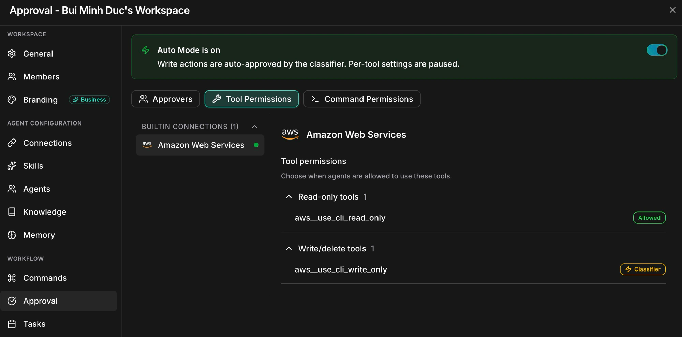Click the Classifier badge for write tool
Viewport: 682px width, 337px height.
[643, 269]
